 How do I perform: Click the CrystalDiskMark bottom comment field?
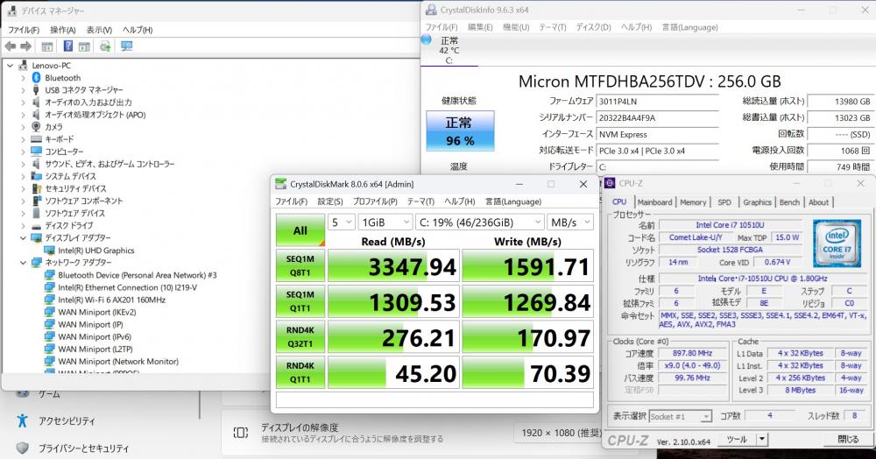[434, 399]
